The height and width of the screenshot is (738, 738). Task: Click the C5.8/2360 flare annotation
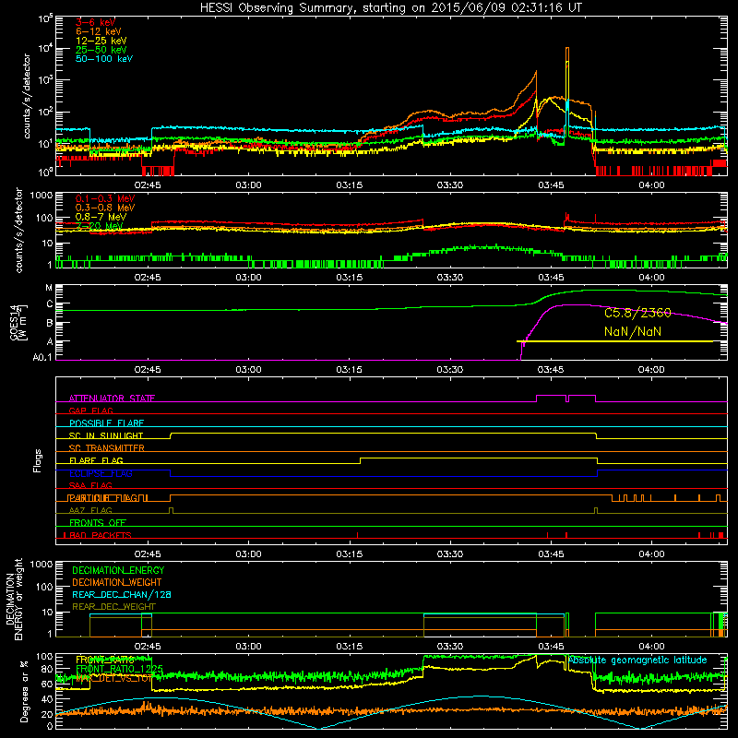point(637,313)
